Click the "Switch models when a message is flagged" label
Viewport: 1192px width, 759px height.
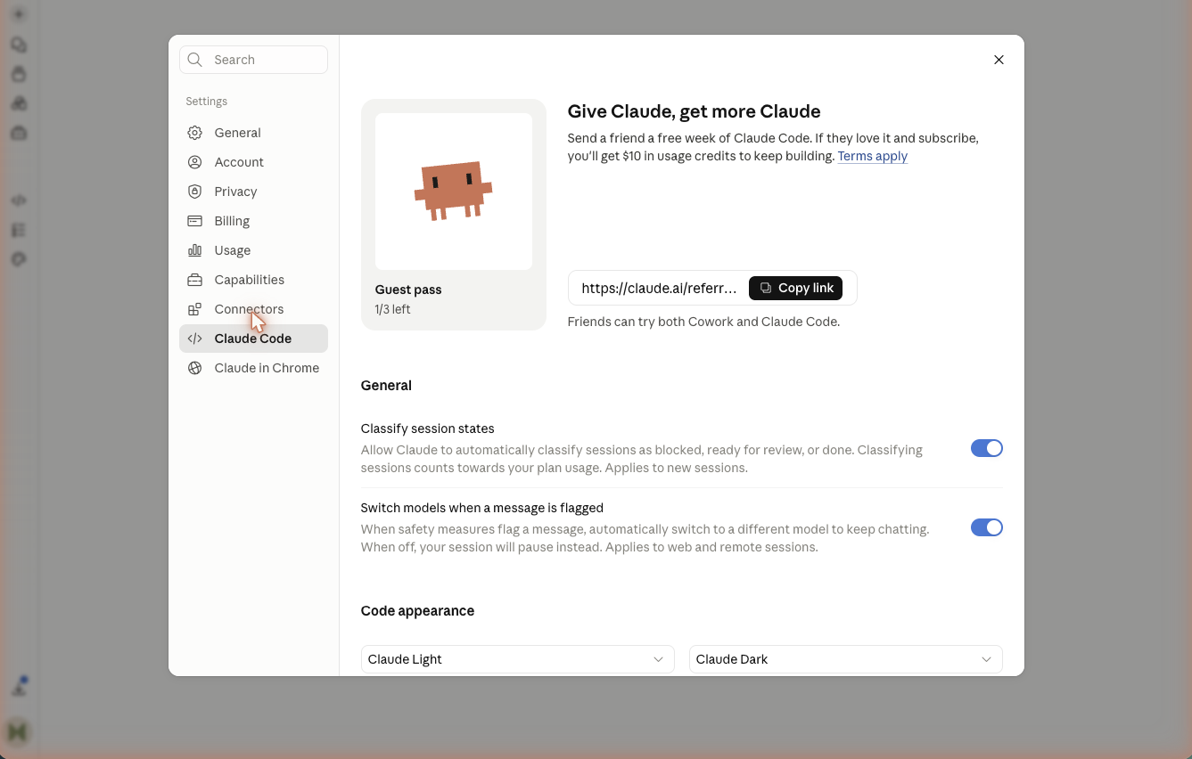tap(482, 508)
